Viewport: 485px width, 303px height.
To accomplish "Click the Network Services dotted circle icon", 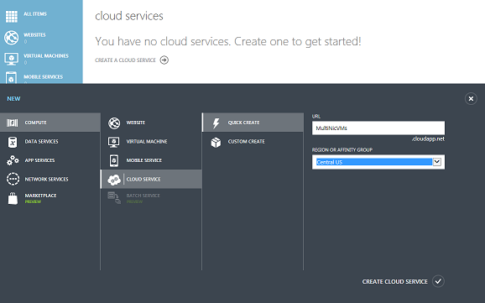I will (13, 180).
